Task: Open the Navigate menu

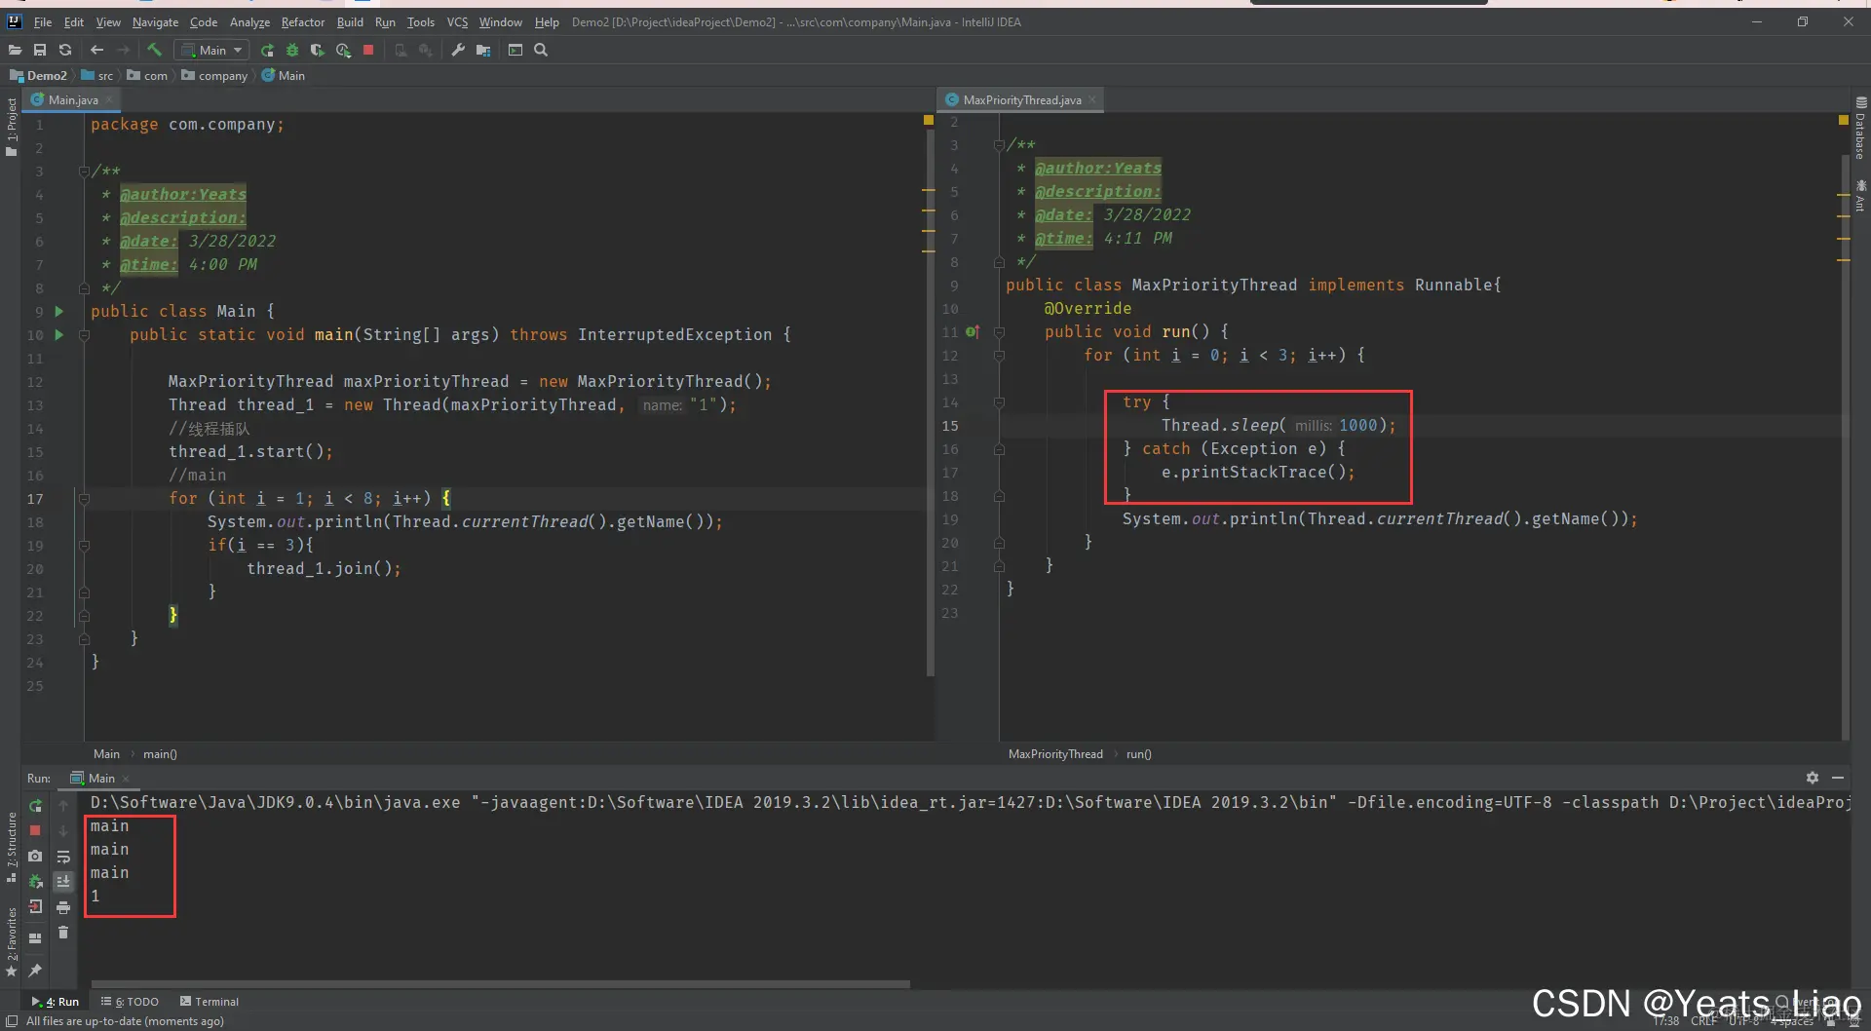Action: pos(155,21)
